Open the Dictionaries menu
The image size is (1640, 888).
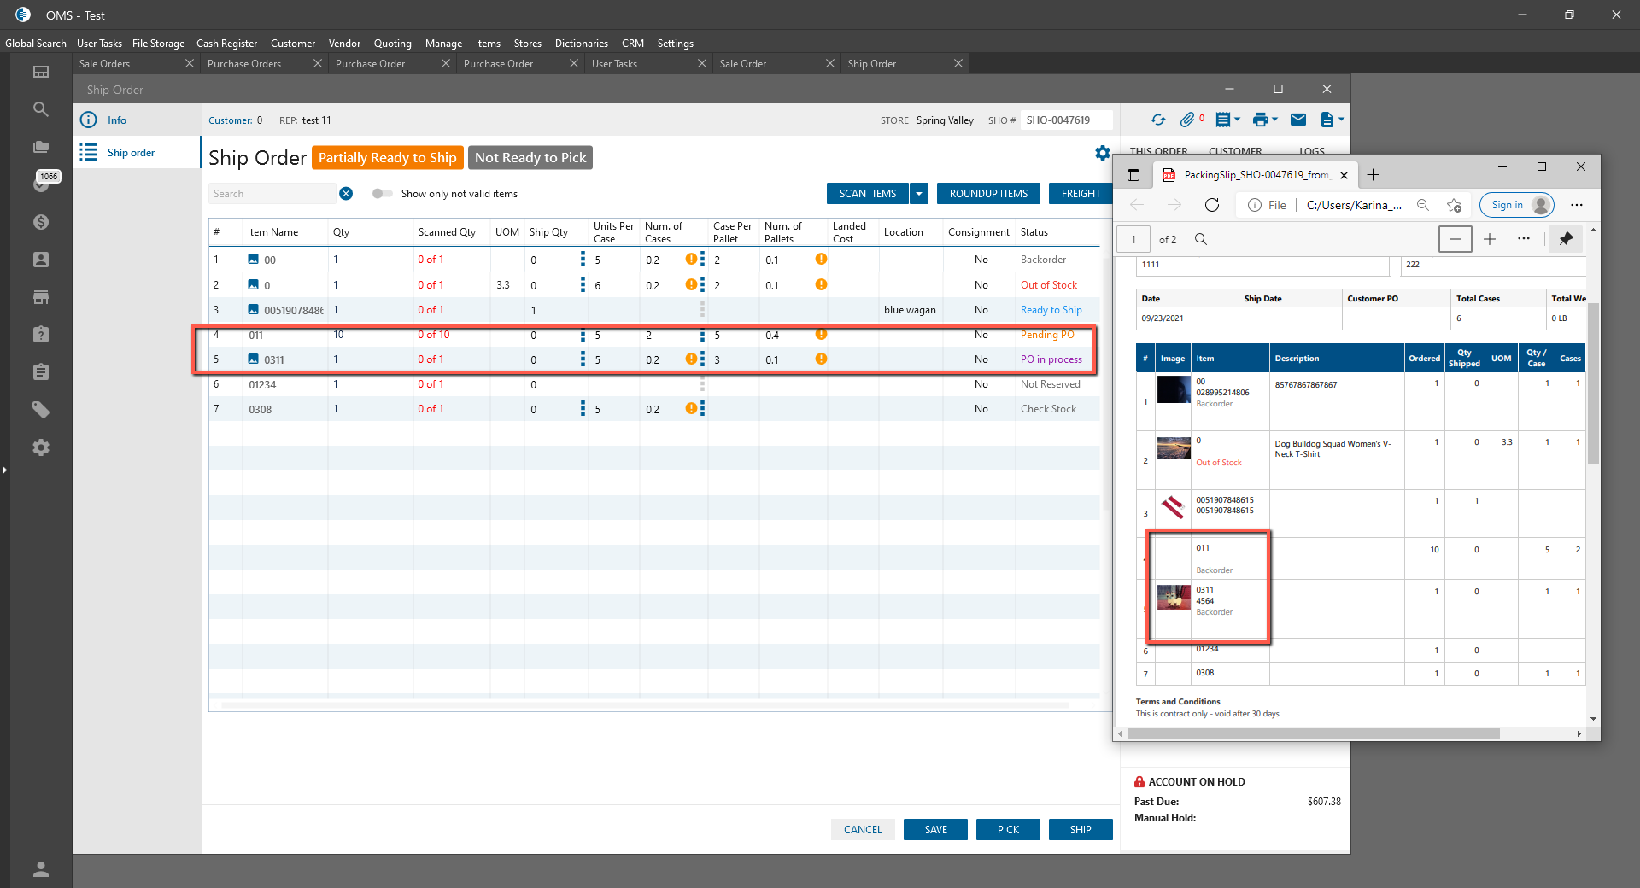coord(581,44)
